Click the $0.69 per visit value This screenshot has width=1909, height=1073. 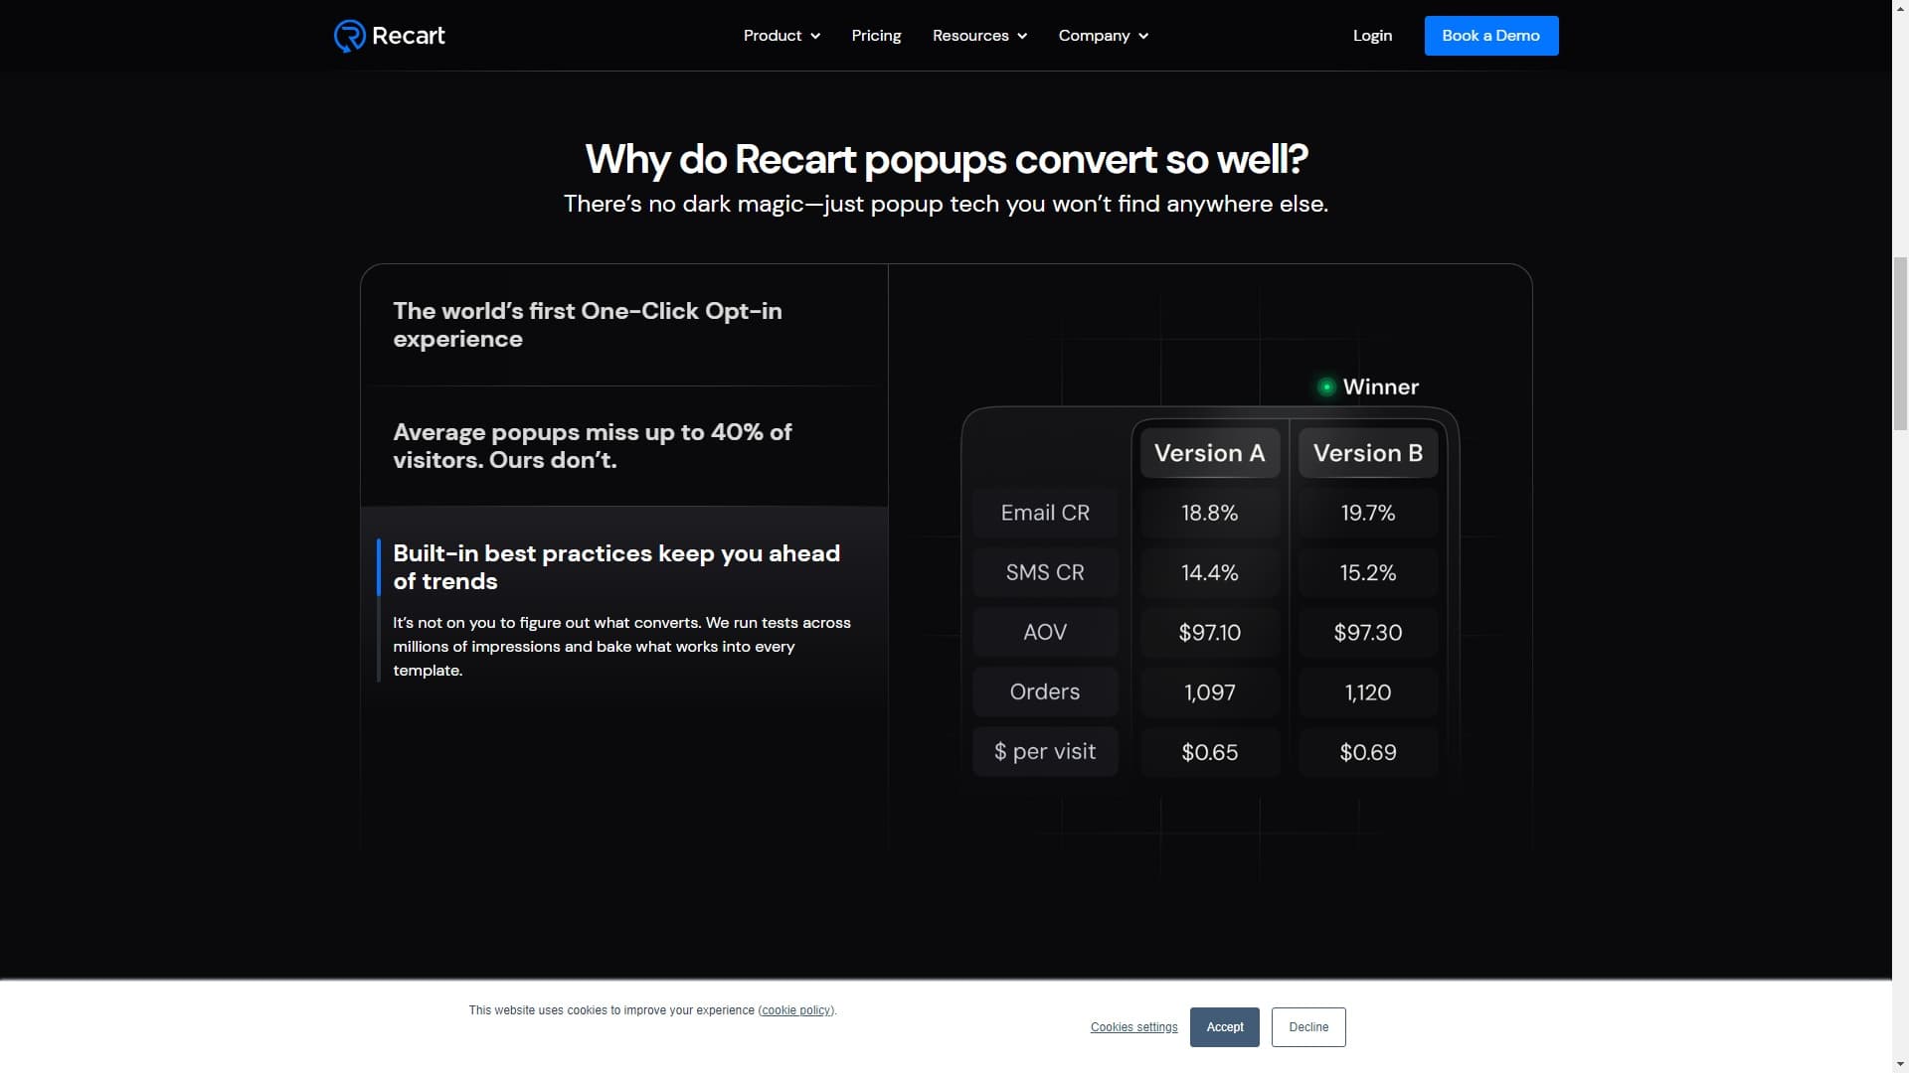tap(1367, 752)
